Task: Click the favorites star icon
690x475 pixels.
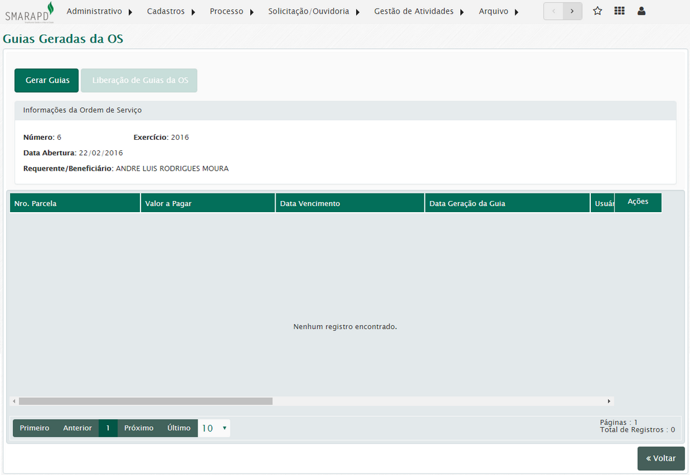Action: 597,11
